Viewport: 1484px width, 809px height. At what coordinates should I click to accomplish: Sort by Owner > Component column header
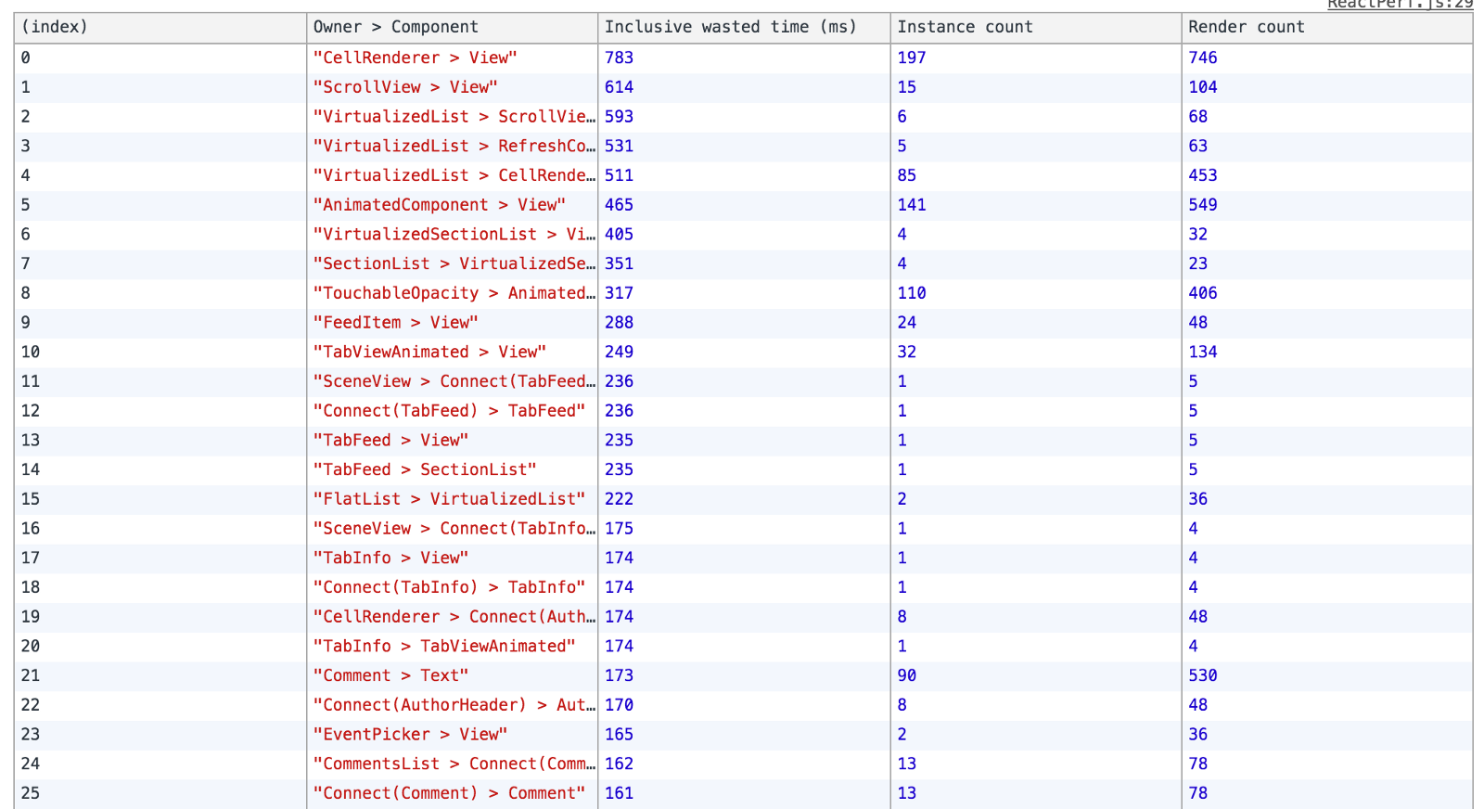(x=396, y=28)
